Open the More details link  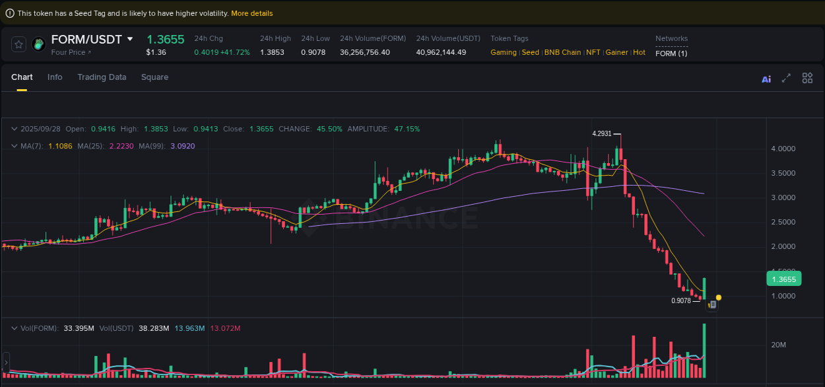tap(251, 13)
